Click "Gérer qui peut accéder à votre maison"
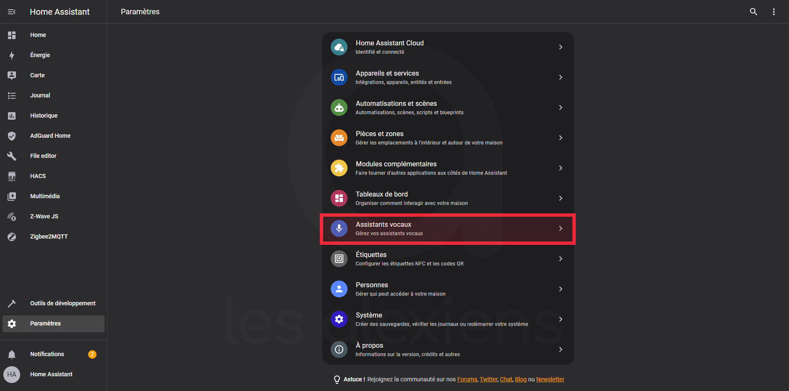Viewport: 789px width, 391px height. tap(400, 294)
